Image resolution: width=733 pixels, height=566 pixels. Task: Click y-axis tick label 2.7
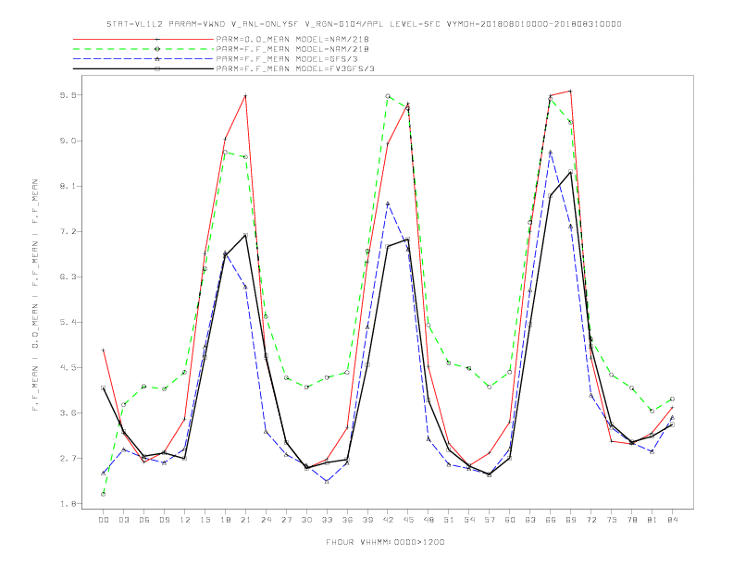(x=67, y=459)
